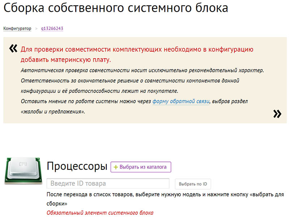Click the red compatibility warning text
Image resolution: width=289 pixels, height=220 pixels.
point(137,55)
